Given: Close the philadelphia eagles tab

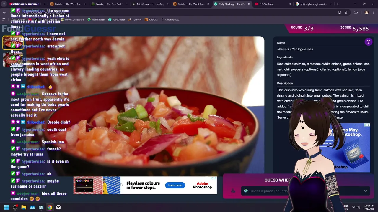Looking at the screenshot, I should (x=330, y=4).
